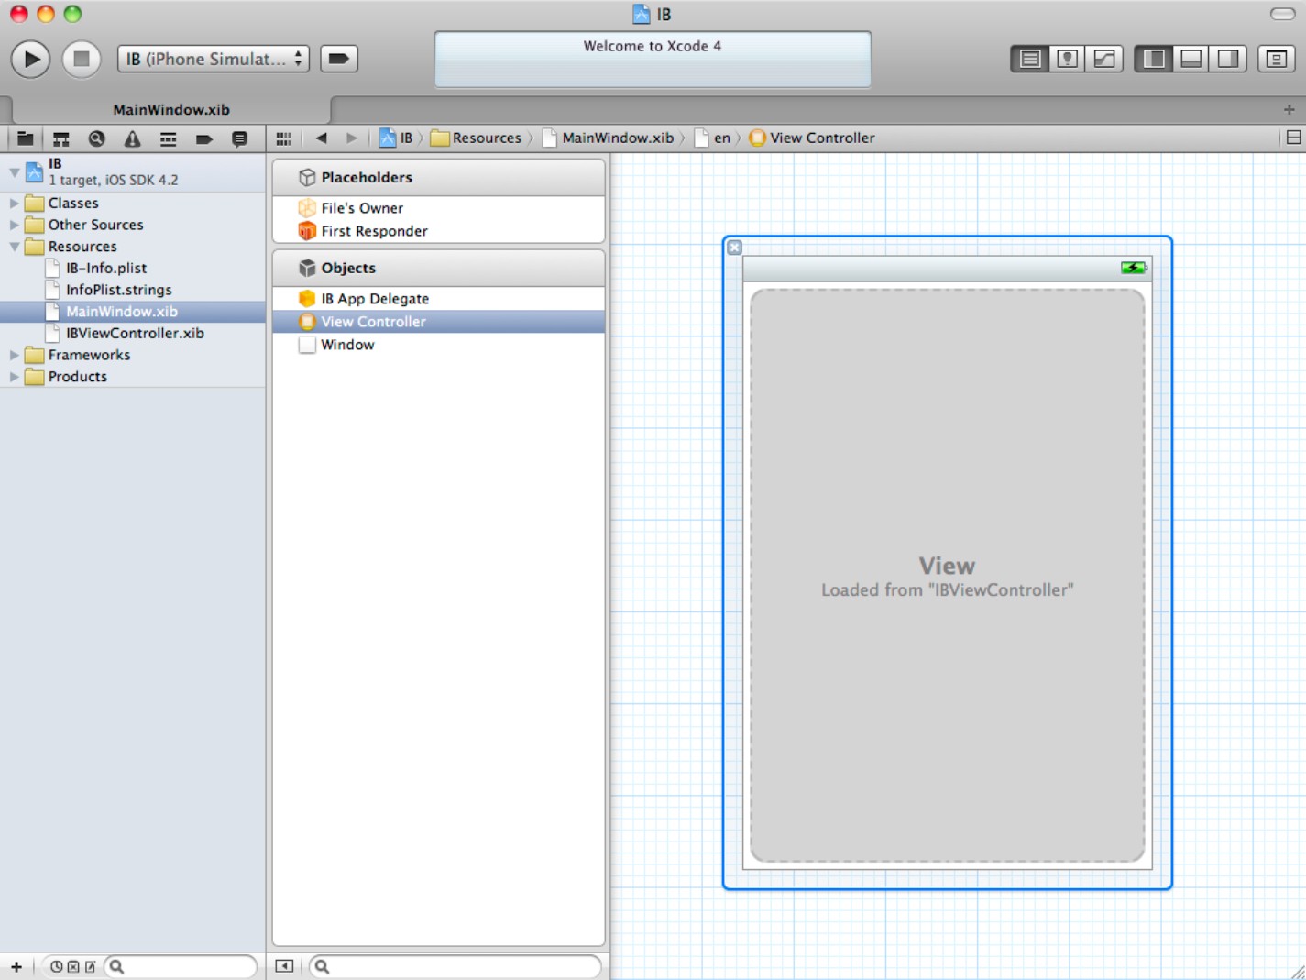This screenshot has width=1306, height=980.
Task: Go forward with jump bar right arrow
Action: point(351,138)
